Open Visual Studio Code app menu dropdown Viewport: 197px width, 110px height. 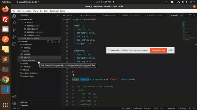click(27, 2)
